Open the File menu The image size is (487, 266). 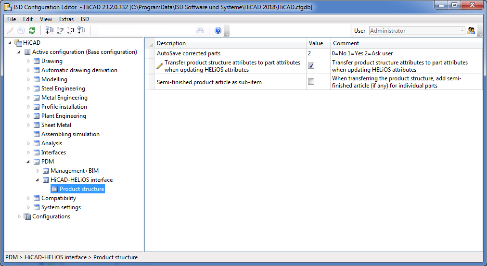pos(12,19)
